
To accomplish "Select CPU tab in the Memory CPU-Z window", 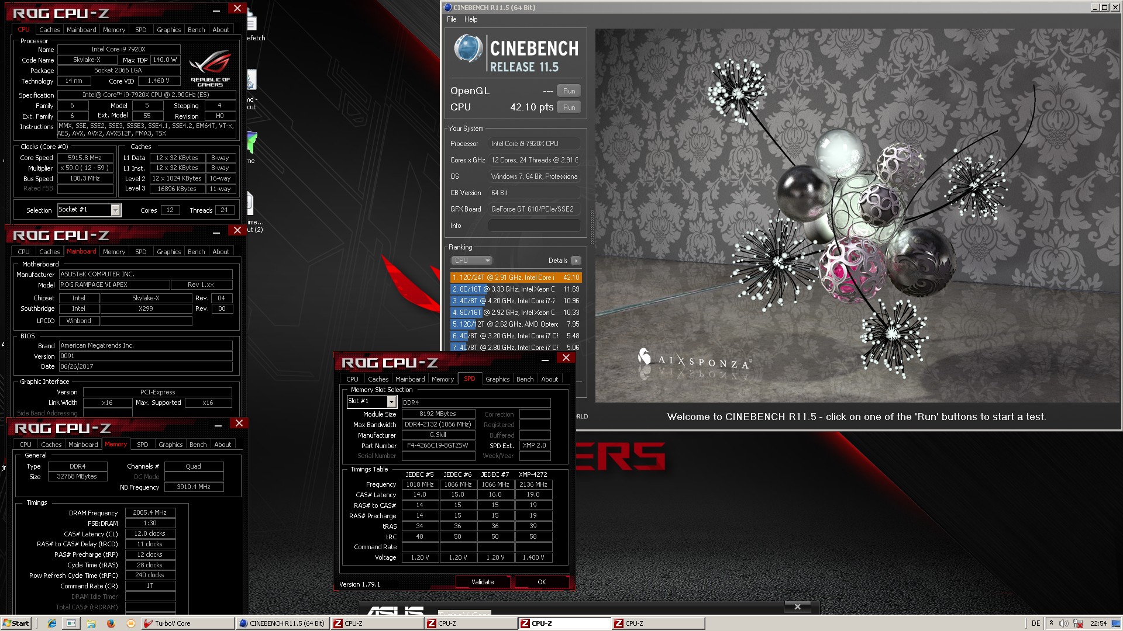I will [26, 445].
